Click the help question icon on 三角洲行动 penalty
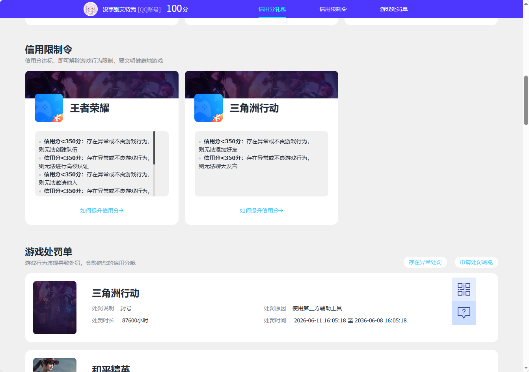Image resolution: width=529 pixels, height=372 pixels. 464,313
